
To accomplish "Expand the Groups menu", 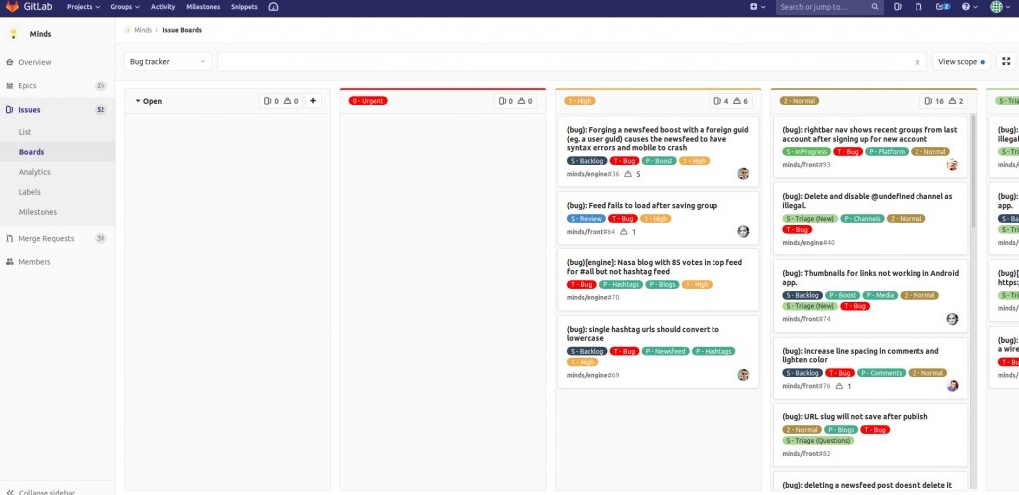I will (125, 7).
